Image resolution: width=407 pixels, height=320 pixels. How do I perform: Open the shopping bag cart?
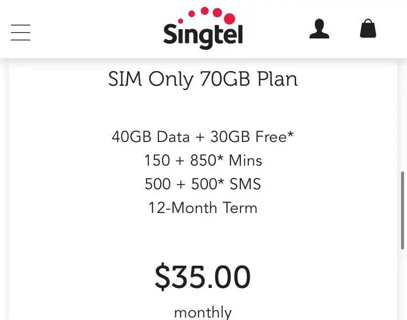(x=368, y=29)
